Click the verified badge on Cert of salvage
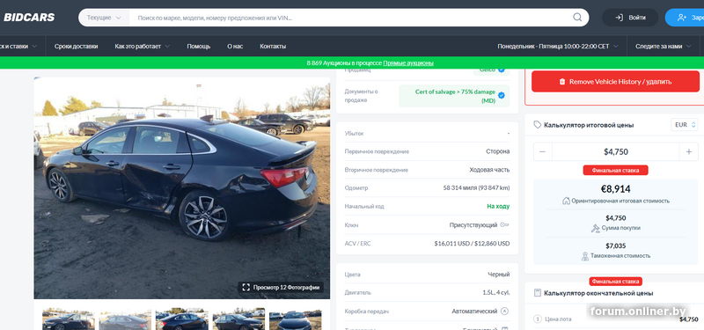Screen dimensions: 704x330 click(502, 95)
